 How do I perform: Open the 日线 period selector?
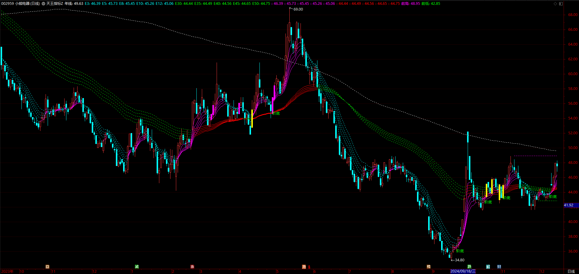(x=571, y=271)
